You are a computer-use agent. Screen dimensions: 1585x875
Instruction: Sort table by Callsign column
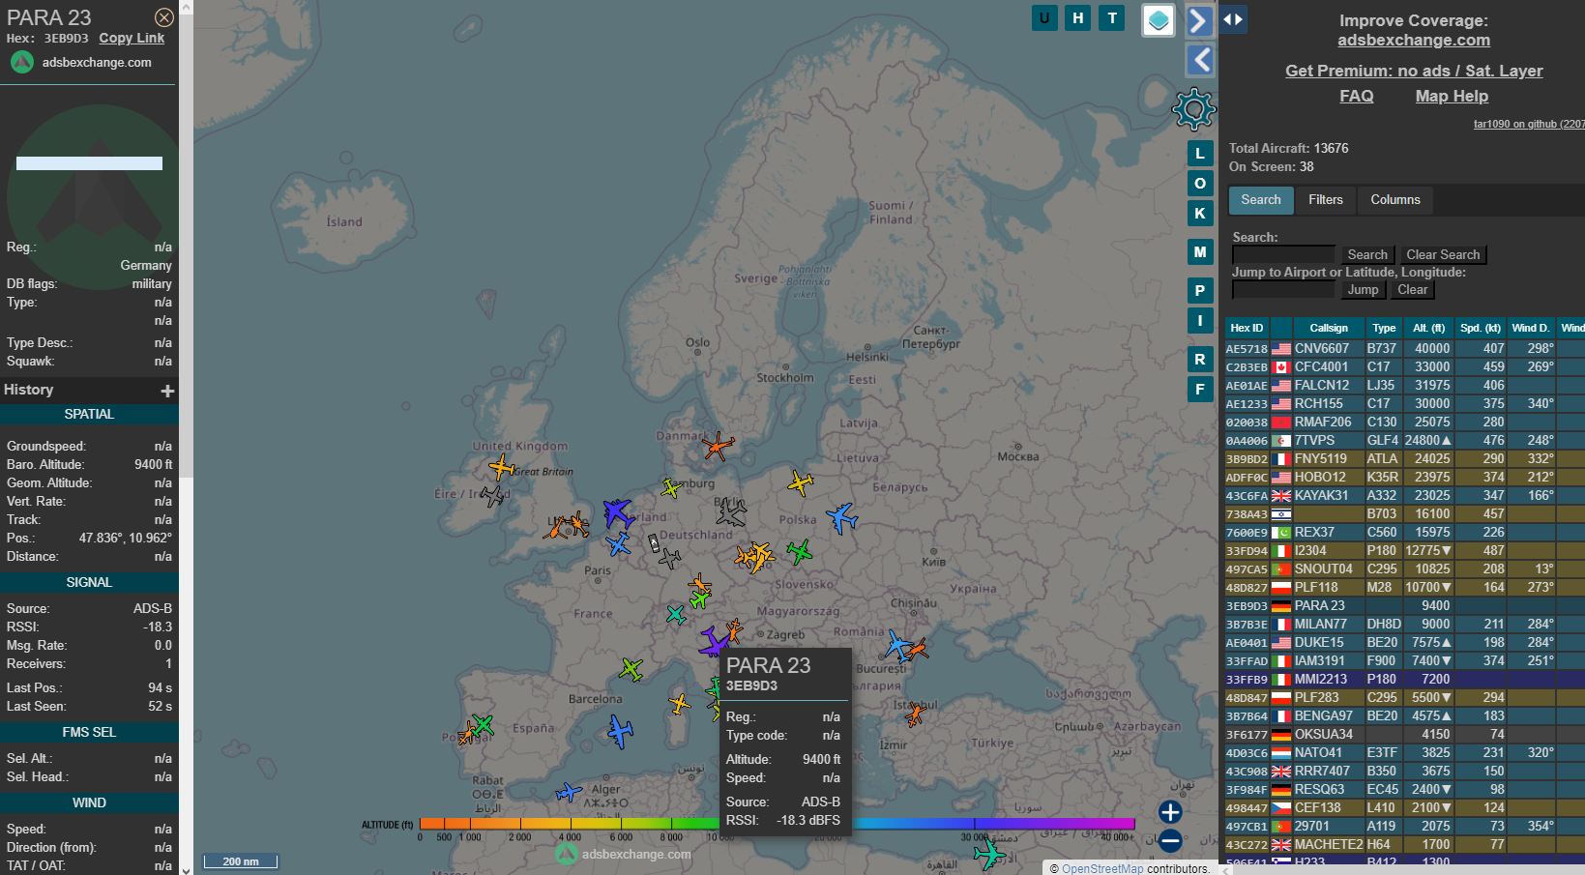1329,328
